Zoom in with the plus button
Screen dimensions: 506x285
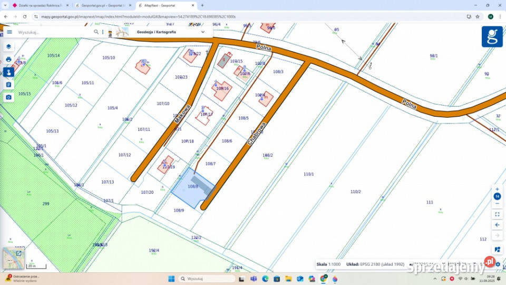click(x=497, y=188)
